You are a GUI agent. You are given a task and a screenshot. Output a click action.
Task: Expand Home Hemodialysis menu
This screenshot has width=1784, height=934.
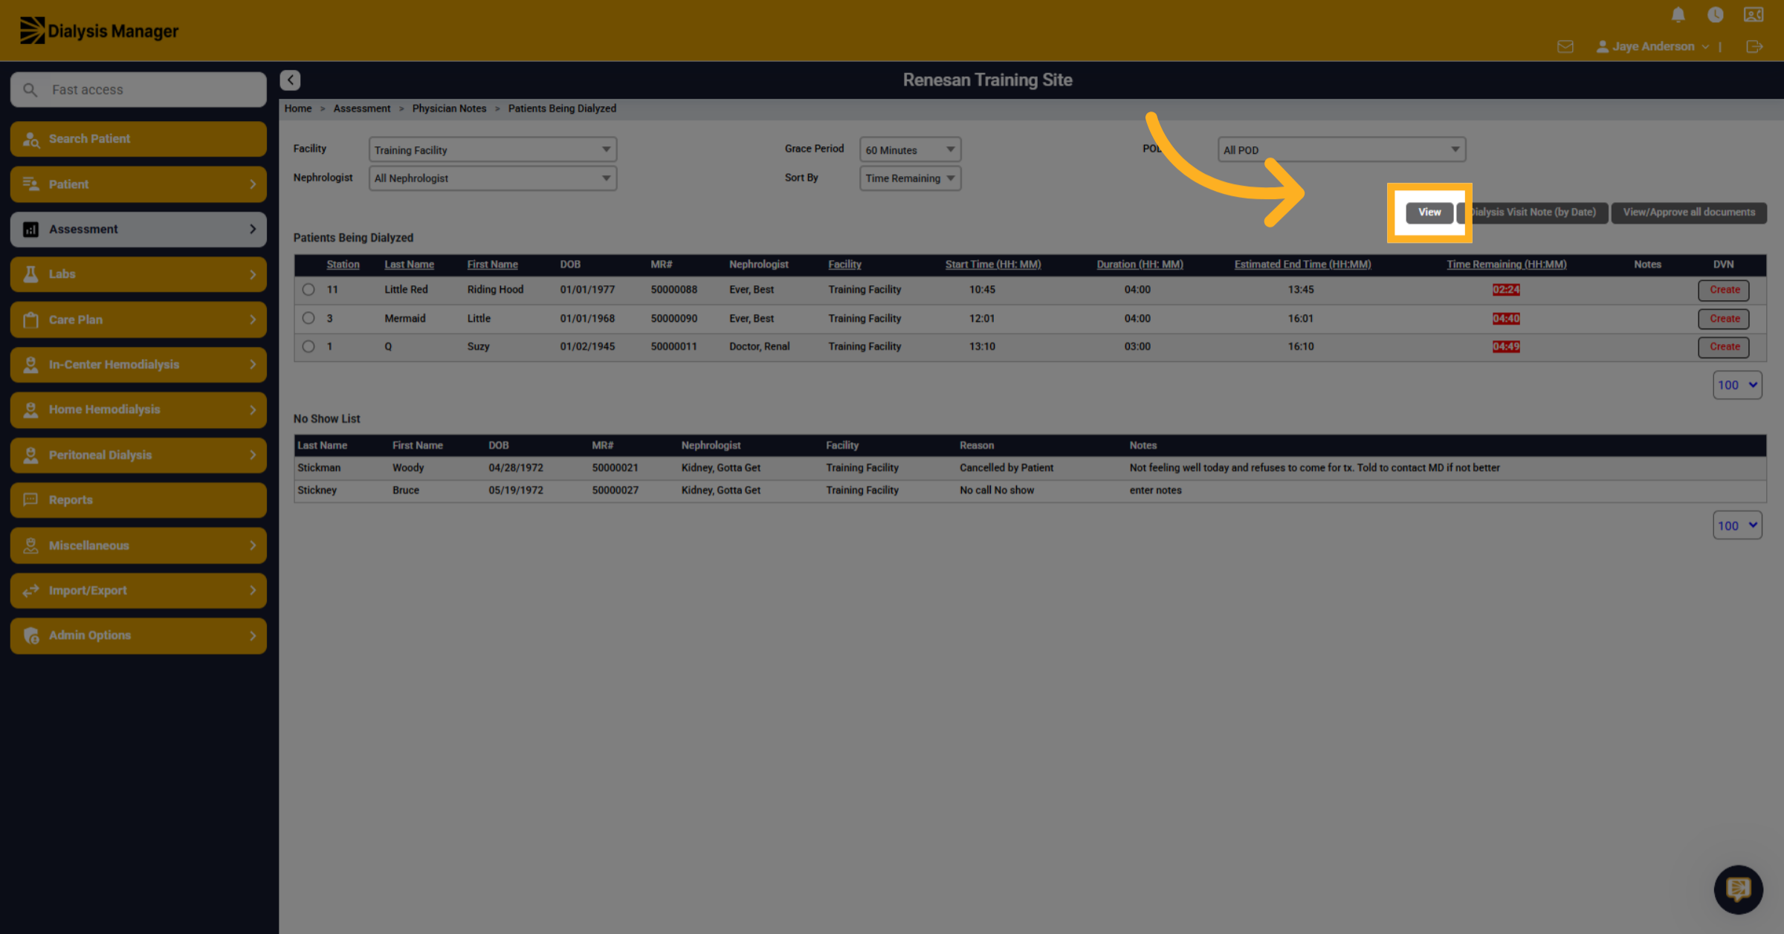point(138,409)
